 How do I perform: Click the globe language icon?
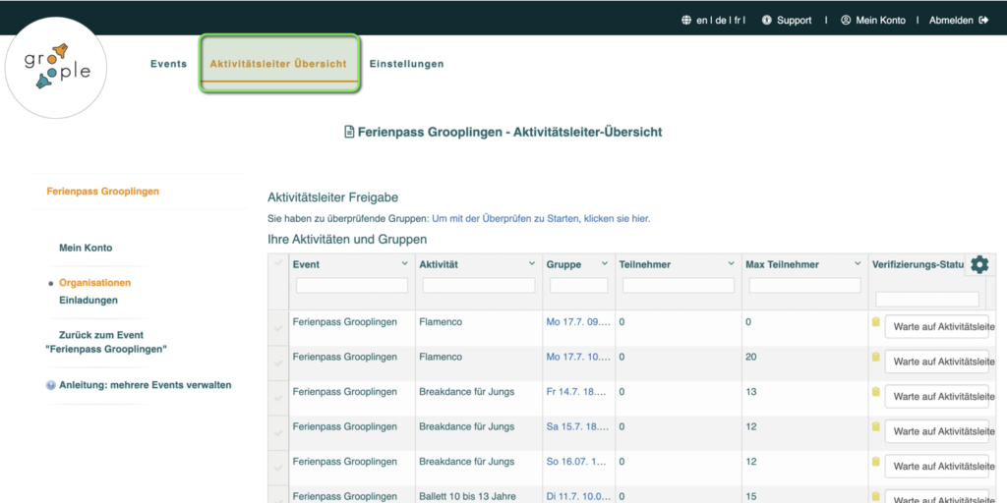coord(687,21)
